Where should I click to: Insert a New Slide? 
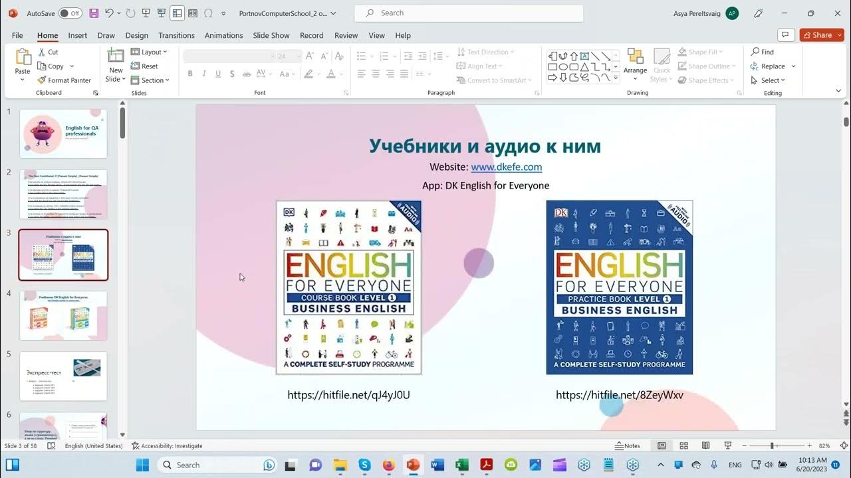tap(116, 65)
